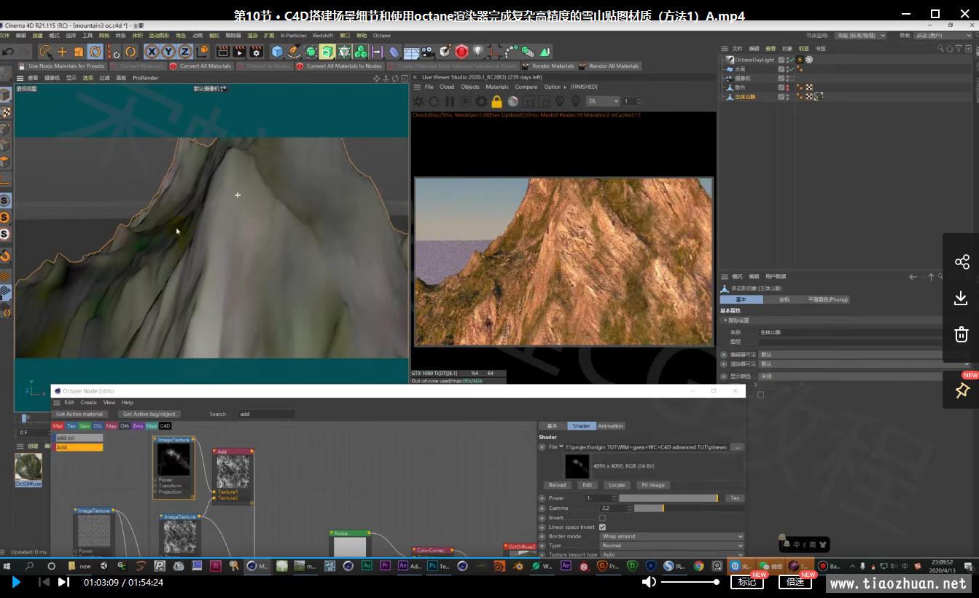Click the Locate button
Screen dimensions: 979x598
tap(617, 485)
